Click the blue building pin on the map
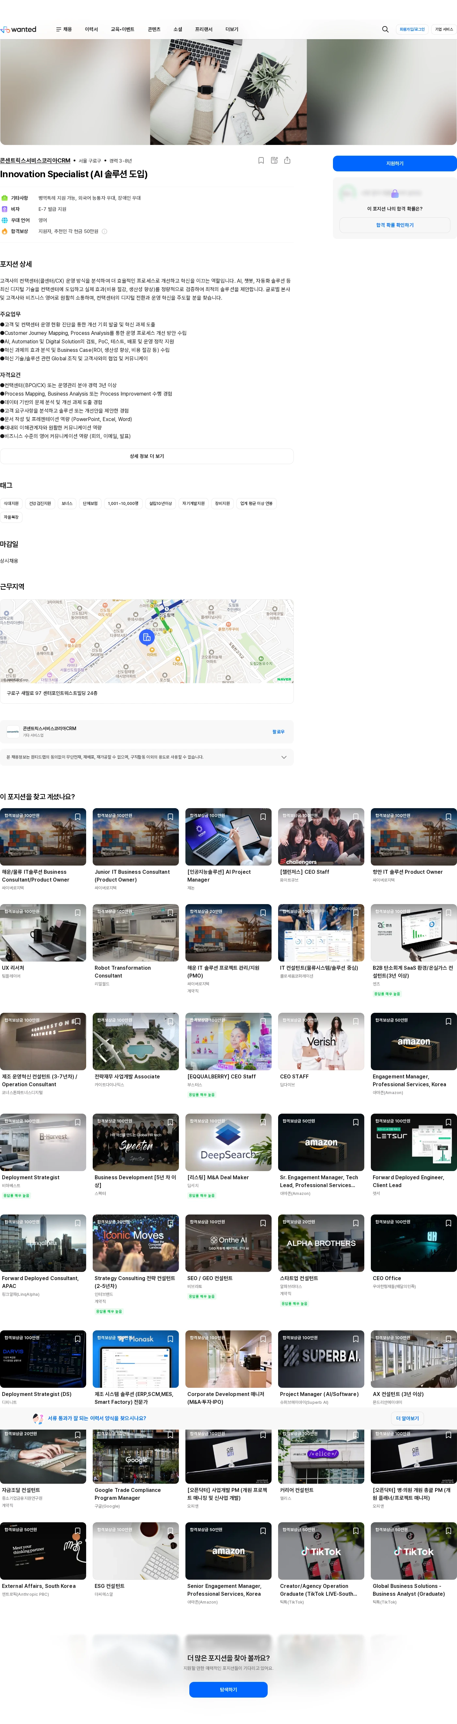Screen dimensions: 457x1724 click(147, 637)
